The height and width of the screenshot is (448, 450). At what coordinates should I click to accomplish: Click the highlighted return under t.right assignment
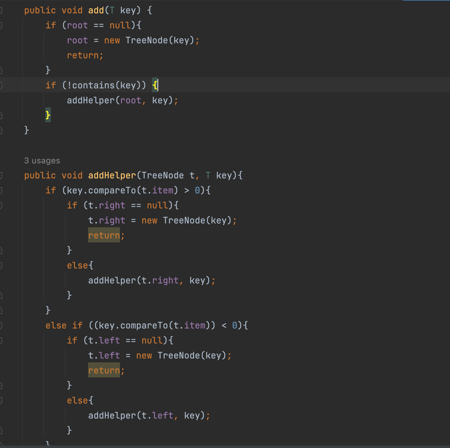(x=104, y=235)
